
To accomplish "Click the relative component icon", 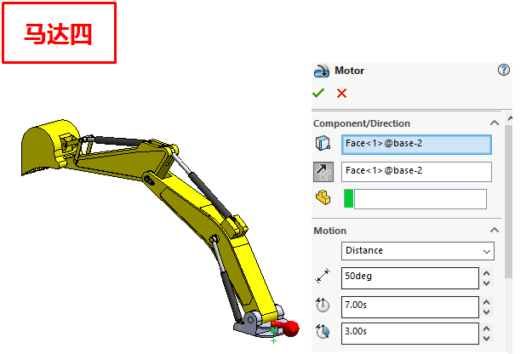I will click(x=323, y=197).
